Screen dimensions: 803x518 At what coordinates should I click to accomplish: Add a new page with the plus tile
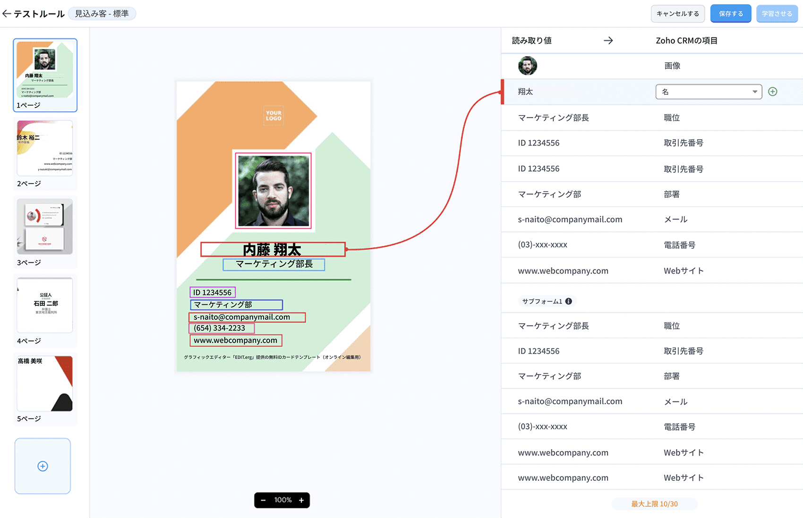tap(43, 466)
